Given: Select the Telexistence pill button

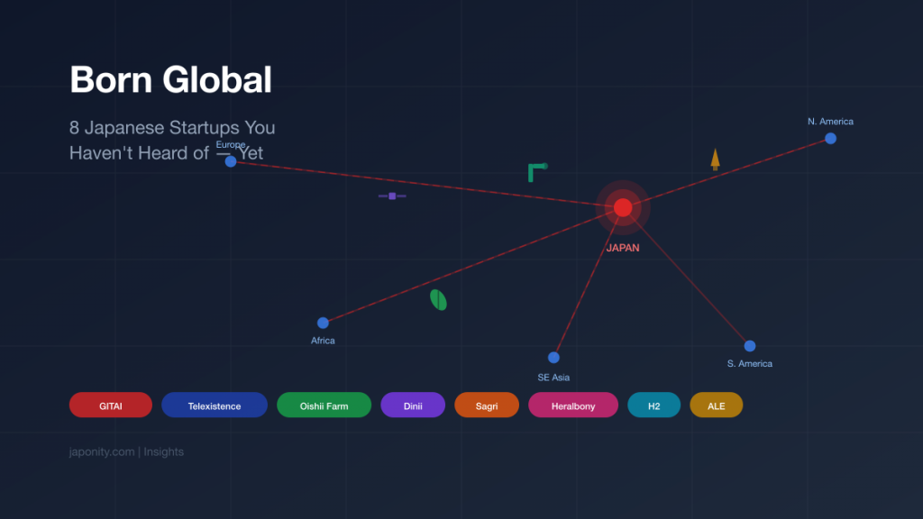Looking at the screenshot, I should pos(214,405).
